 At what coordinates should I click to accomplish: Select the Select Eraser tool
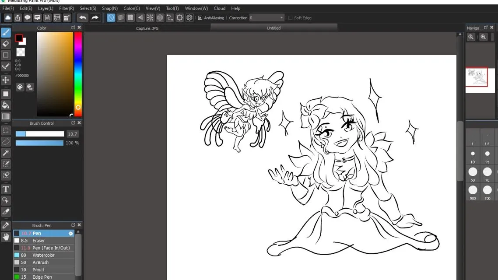click(x=6, y=175)
